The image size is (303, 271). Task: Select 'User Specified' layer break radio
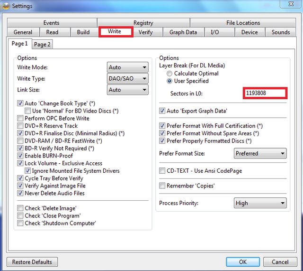click(x=169, y=81)
